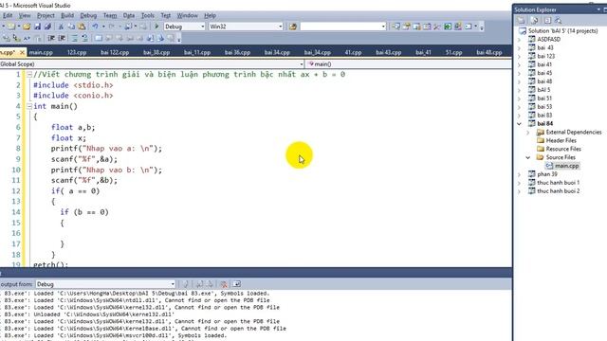Click the View Class Diagram icon in Solution Explorer
607x341 pixels.
pyautogui.click(x=558, y=20)
